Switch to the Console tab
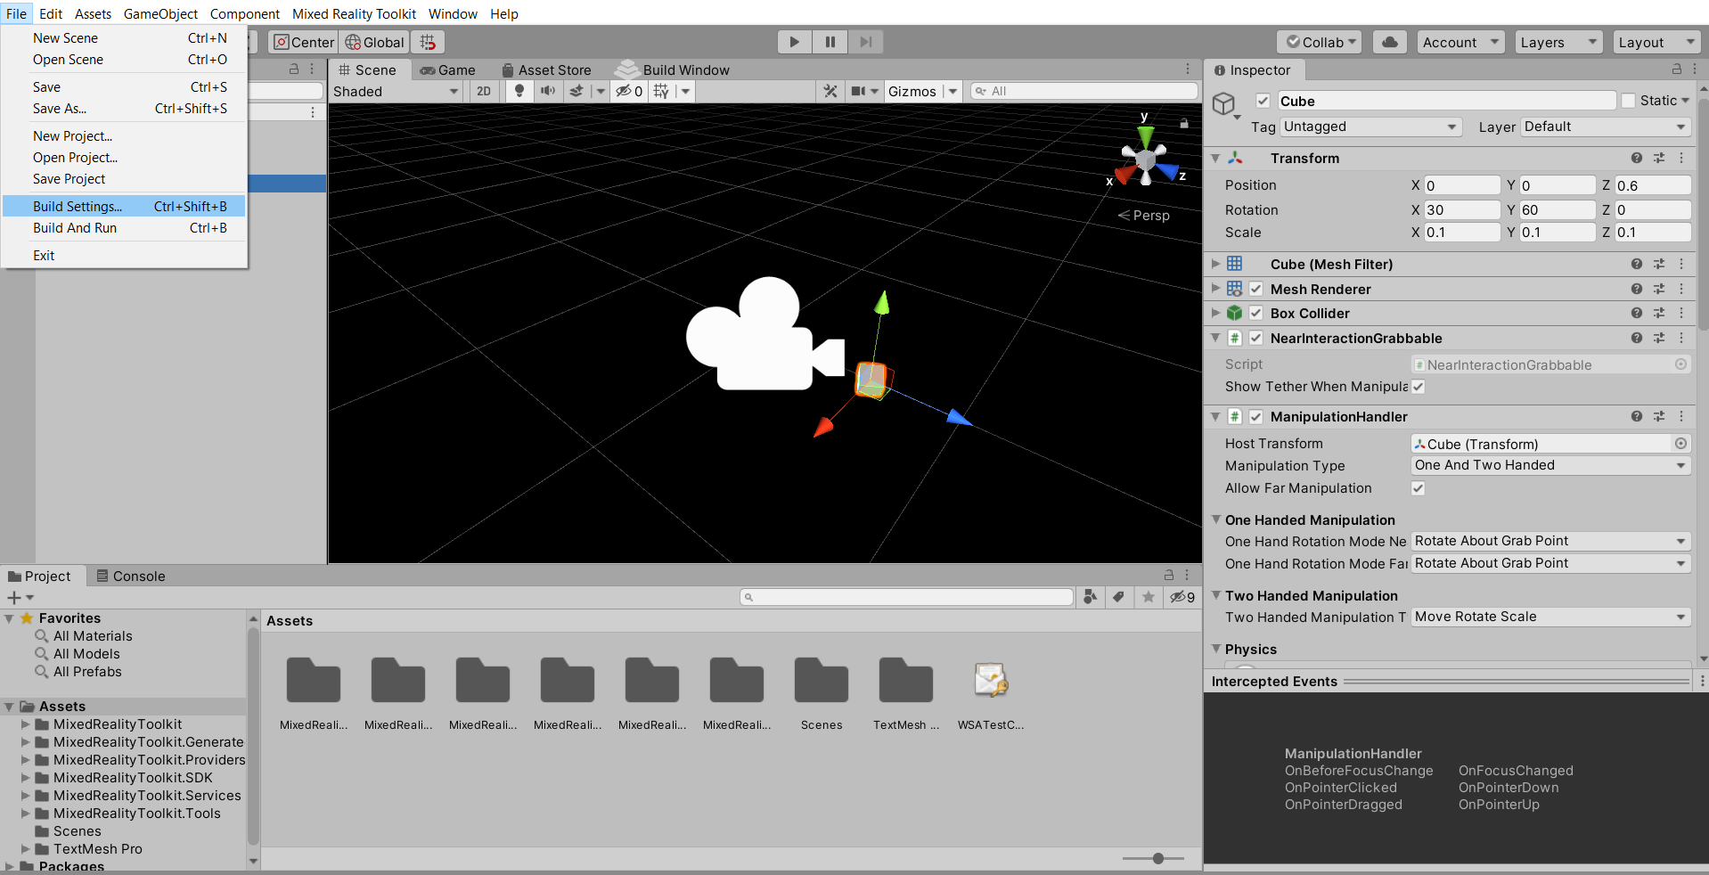Image resolution: width=1709 pixels, height=875 pixels. click(131, 576)
